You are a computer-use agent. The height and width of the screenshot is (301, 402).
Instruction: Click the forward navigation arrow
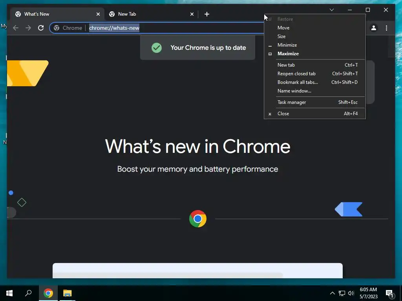pyautogui.click(x=28, y=28)
